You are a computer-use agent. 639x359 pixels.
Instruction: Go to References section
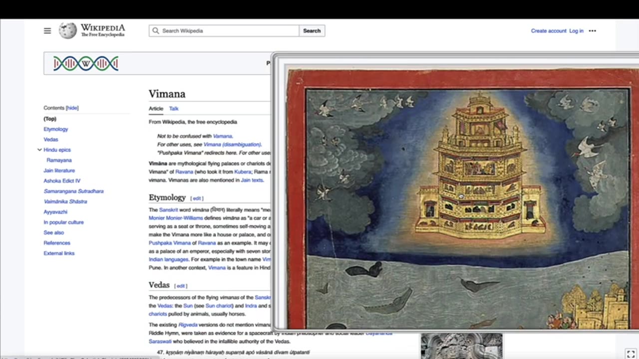[57, 243]
